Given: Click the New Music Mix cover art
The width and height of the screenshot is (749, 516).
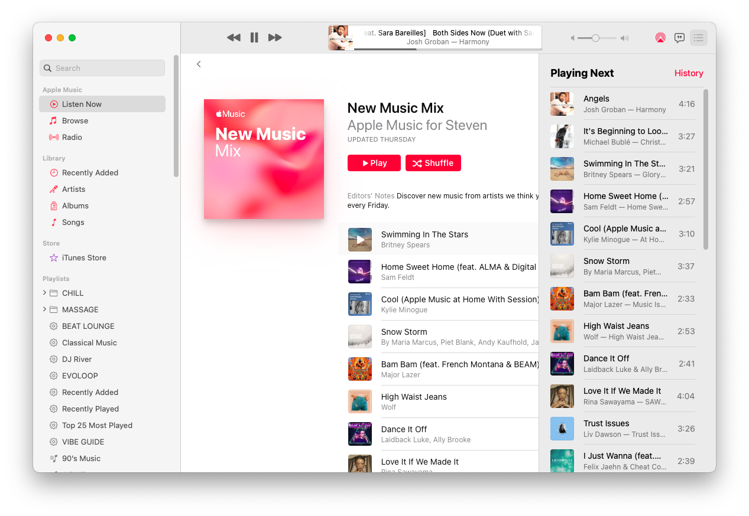Looking at the screenshot, I should (264, 159).
